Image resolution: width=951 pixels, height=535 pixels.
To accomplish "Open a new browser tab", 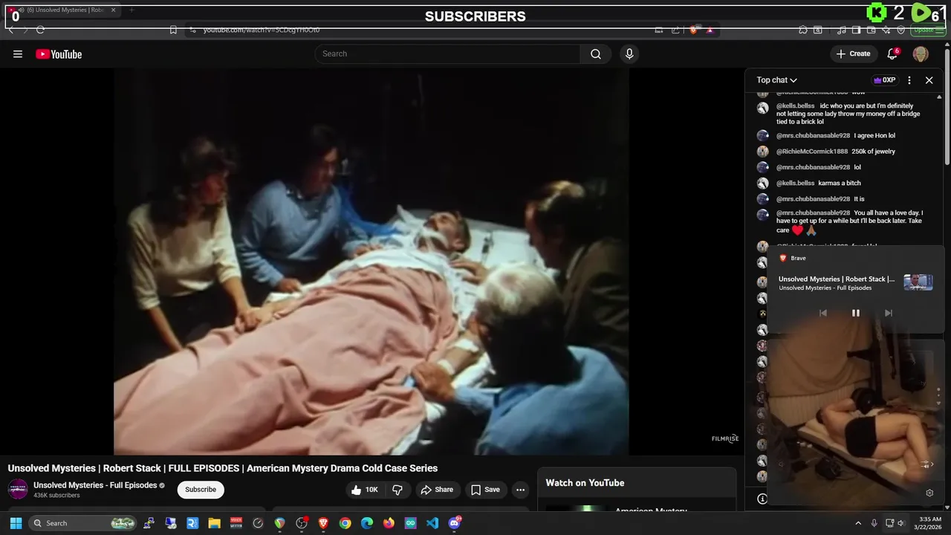I will coord(132,10).
